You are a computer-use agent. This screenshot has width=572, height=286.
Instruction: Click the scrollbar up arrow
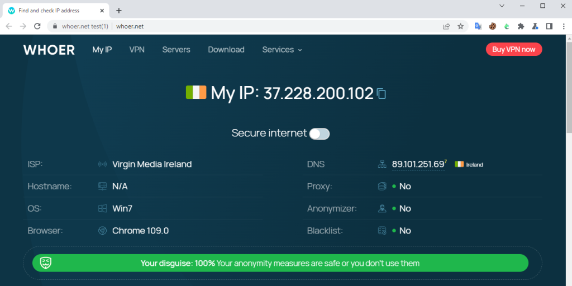[569, 38]
